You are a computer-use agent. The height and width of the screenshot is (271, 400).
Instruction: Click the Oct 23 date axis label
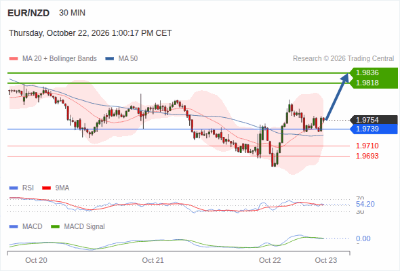pyautogui.click(x=326, y=260)
